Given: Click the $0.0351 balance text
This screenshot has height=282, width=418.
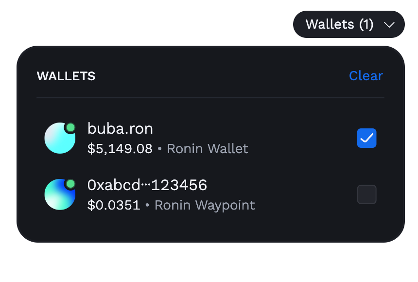Looking at the screenshot, I should coord(114,205).
